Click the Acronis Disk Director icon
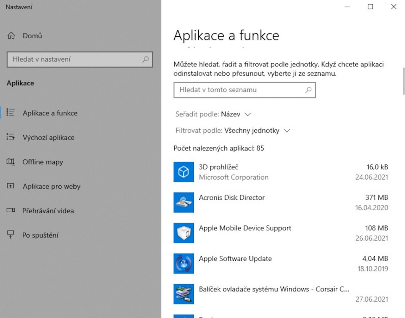Screen dimensions: 405x318 click(x=184, y=203)
